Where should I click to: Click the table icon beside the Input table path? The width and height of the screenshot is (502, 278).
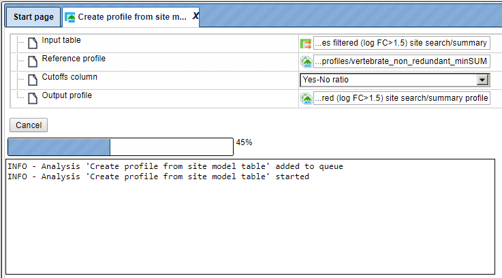click(306, 43)
